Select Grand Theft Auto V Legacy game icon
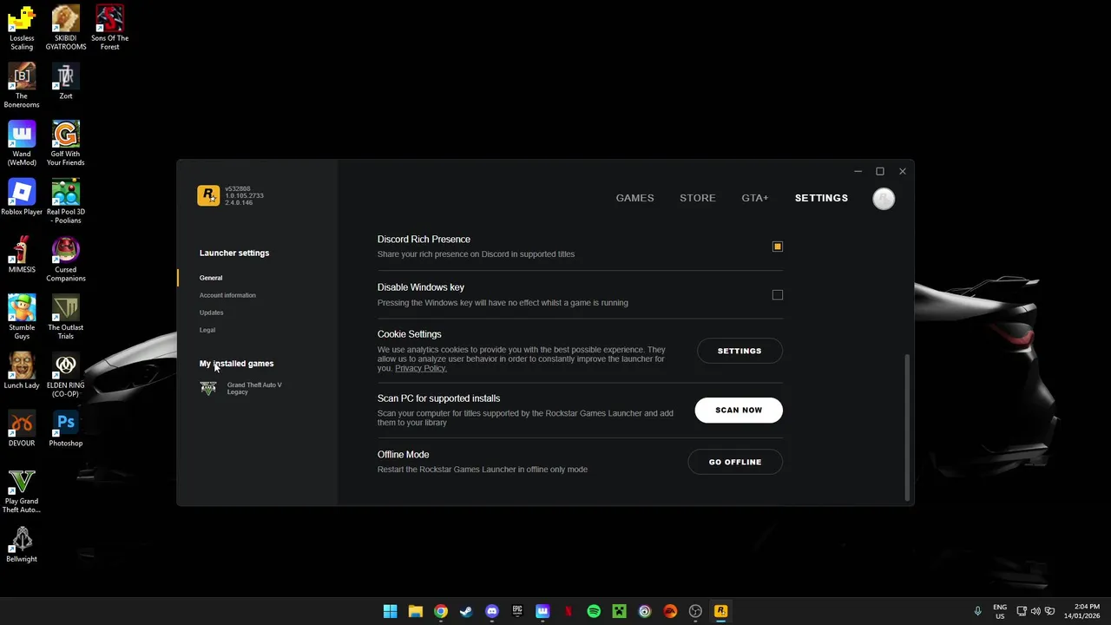1111x625 pixels. (208, 388)
